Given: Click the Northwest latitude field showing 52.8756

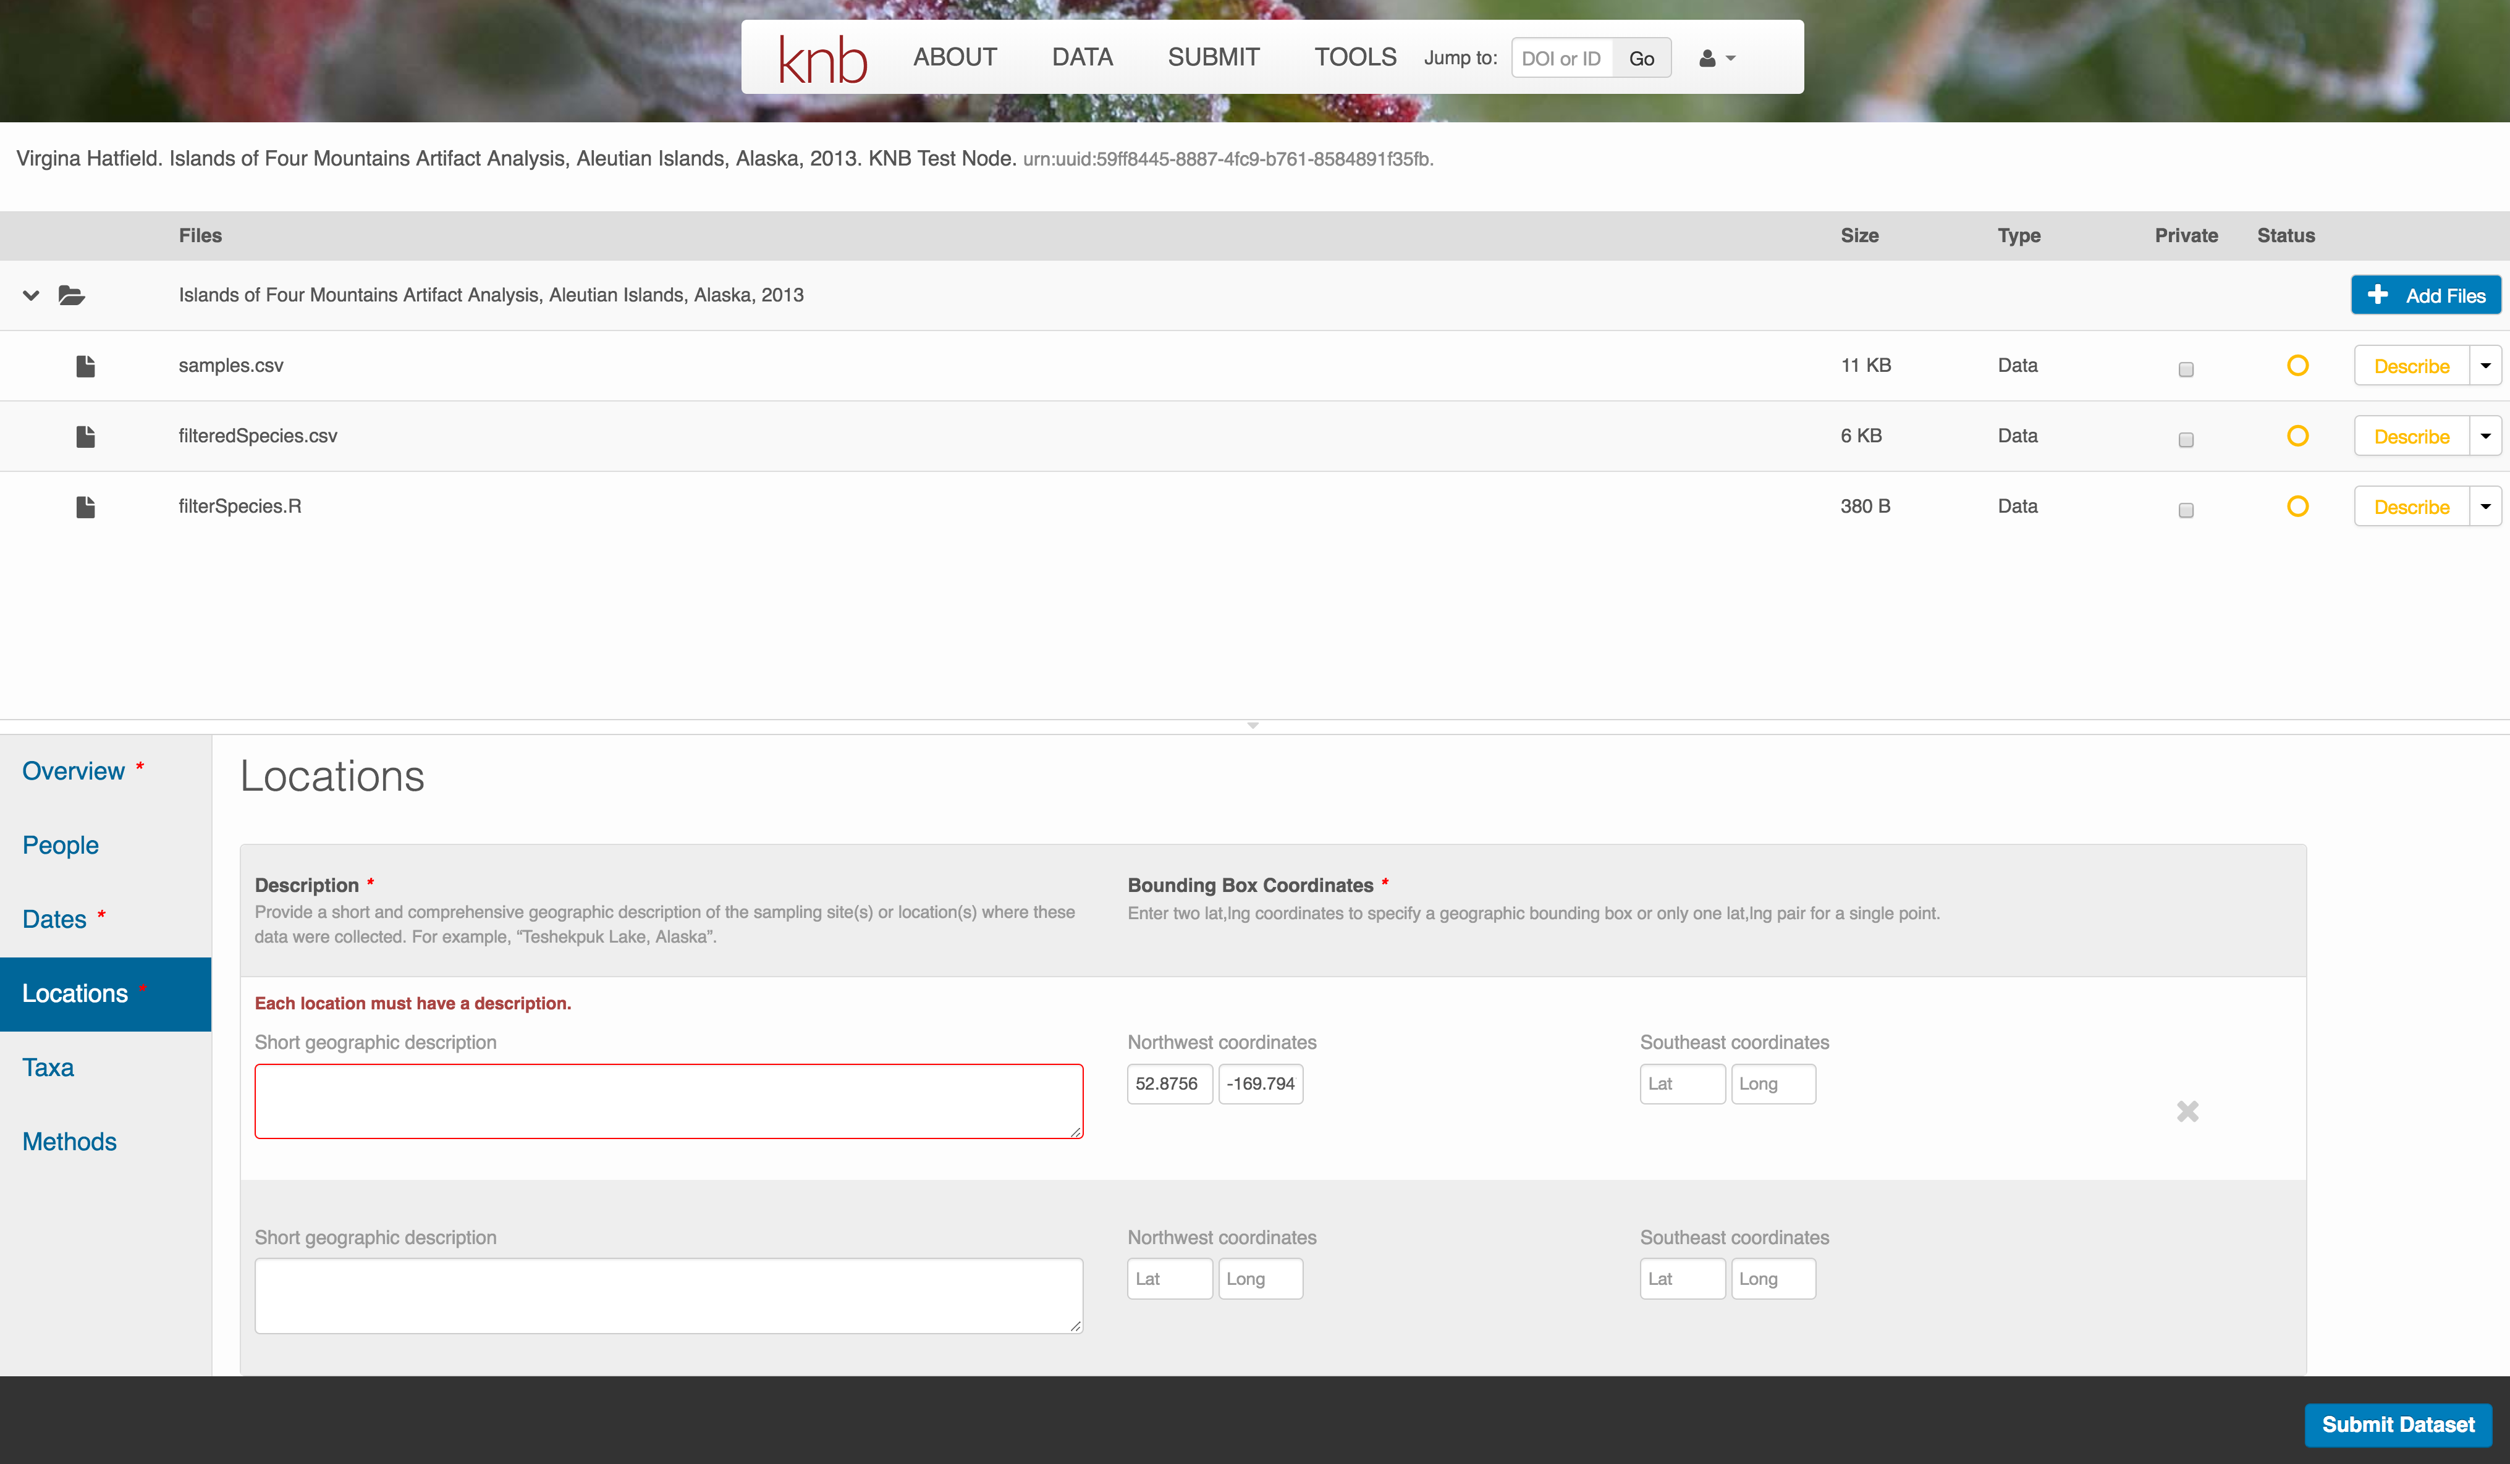Looking at the screenshot, I should point(1169,1083).
